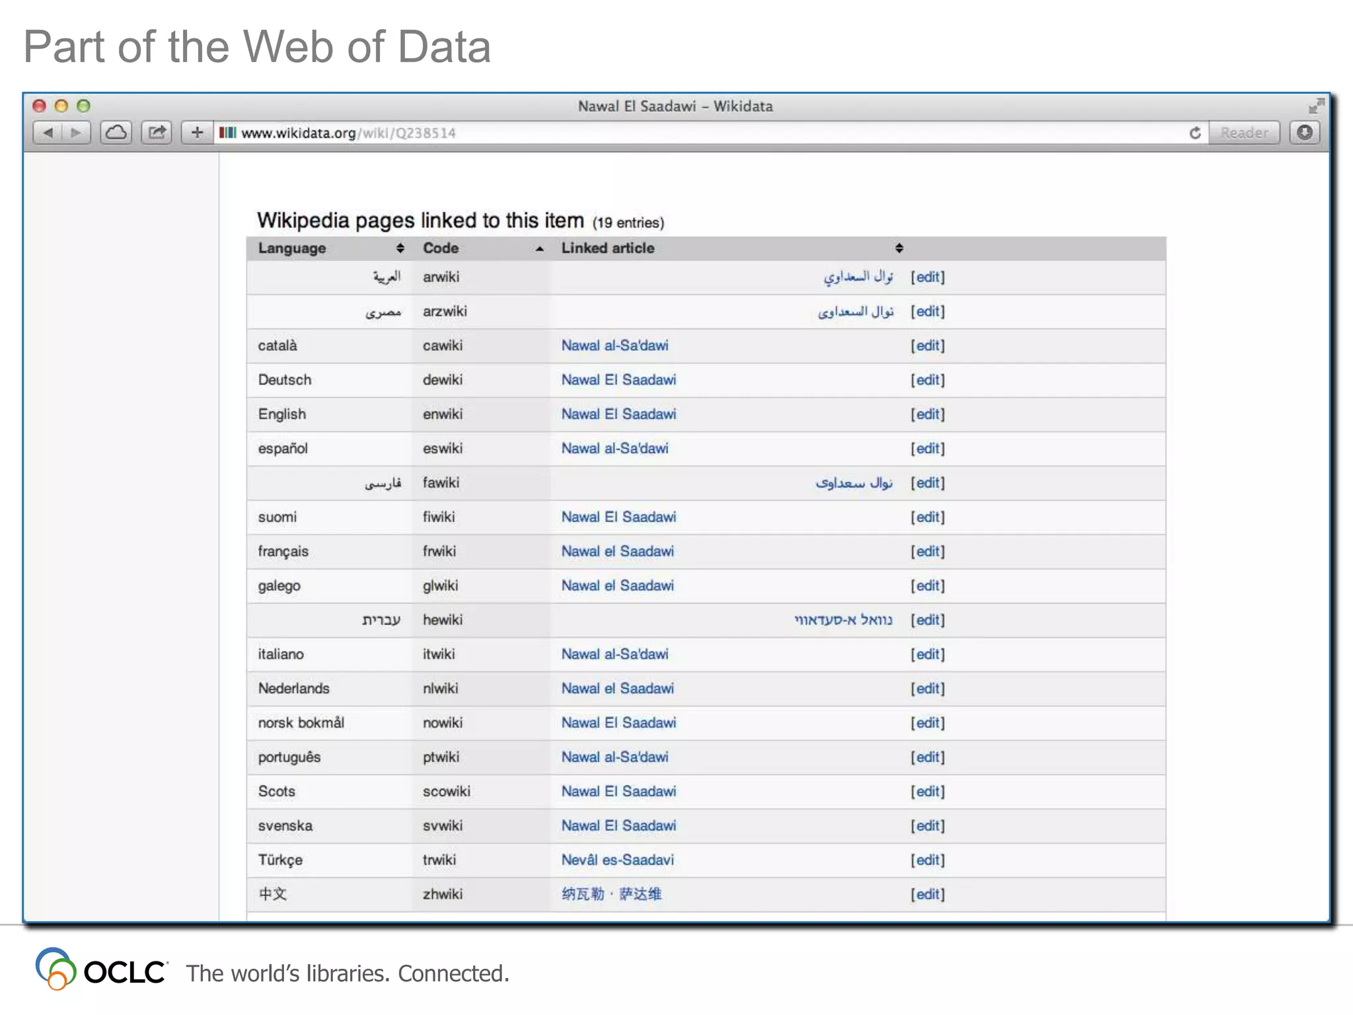Screen dimensions: 1353x1015
Task: Open the Downloads button
Action: pyautogui.click(x=1305, y=133)
